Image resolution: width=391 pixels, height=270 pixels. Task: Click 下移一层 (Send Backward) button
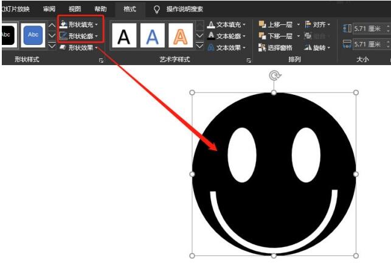pyautogui.click(x=276, y=36)
